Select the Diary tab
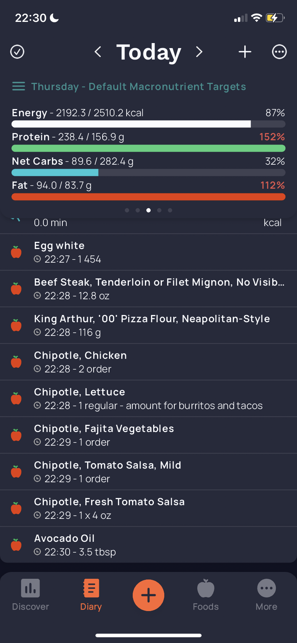 coord(91,595)
